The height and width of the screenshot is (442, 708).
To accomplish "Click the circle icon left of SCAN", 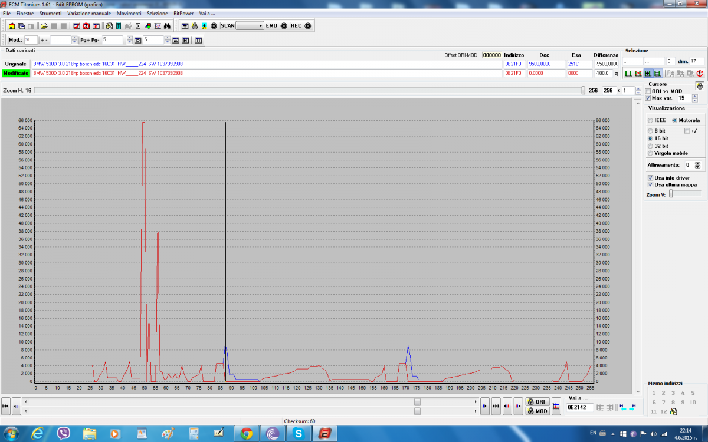I will click(x=214, y=26).
